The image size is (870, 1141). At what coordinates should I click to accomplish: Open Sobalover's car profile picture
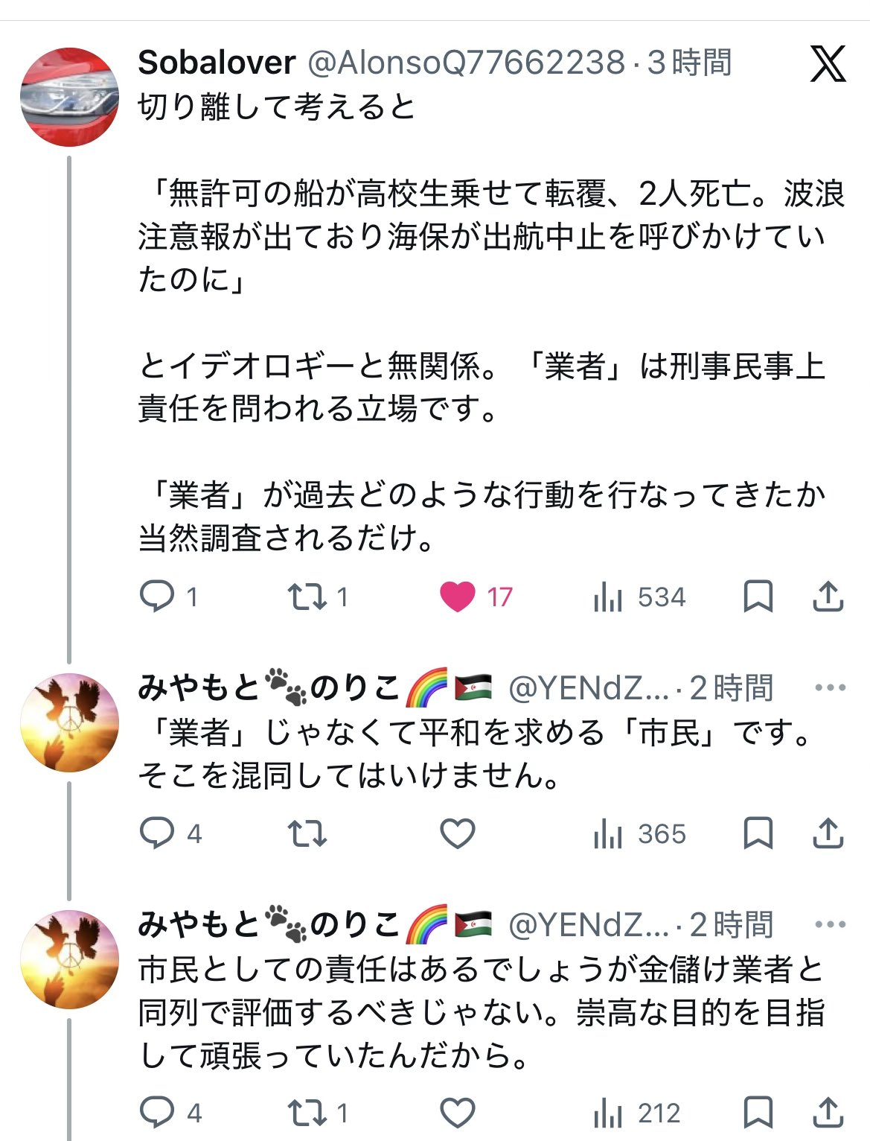[x=69, y=97]
